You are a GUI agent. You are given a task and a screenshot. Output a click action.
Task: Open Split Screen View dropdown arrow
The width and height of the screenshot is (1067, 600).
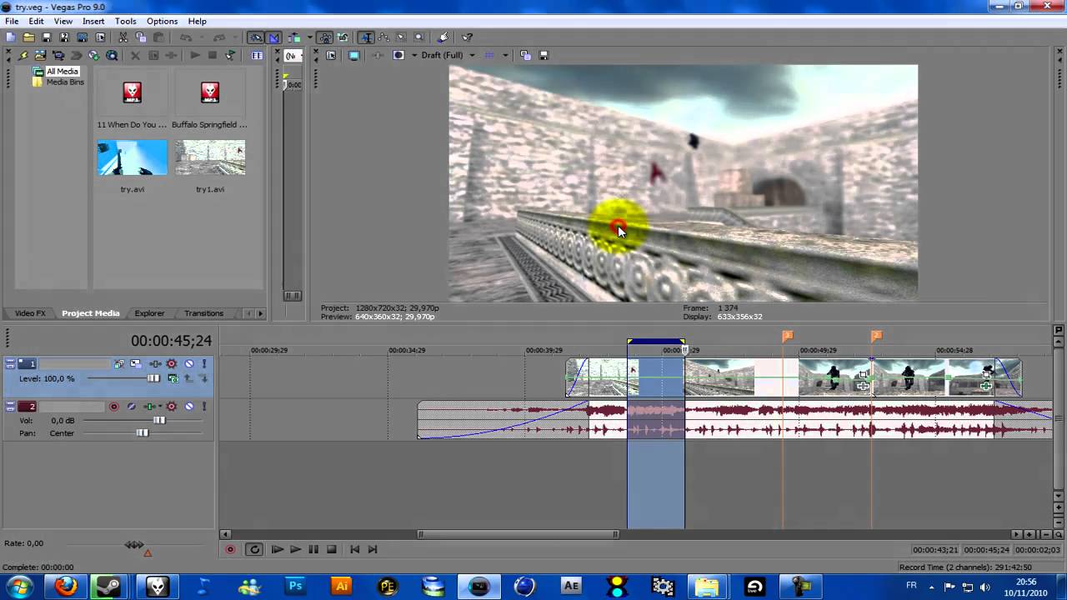coord(413,56)
